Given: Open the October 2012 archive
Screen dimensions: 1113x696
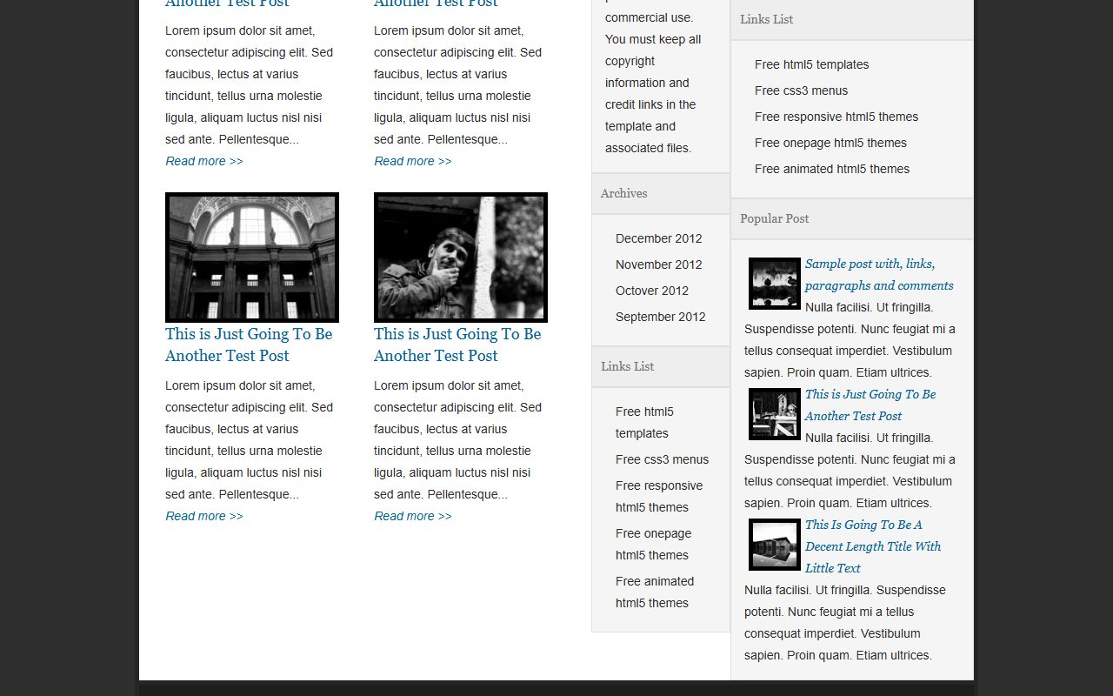Looking at the screenshot, I should tap(652, 291).
